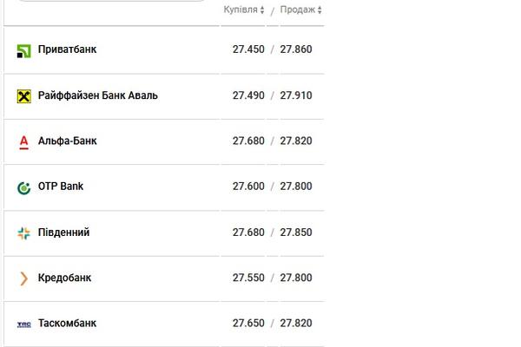Click the Приватбанк green logo icon
The image size is (521, 347).
24,51
